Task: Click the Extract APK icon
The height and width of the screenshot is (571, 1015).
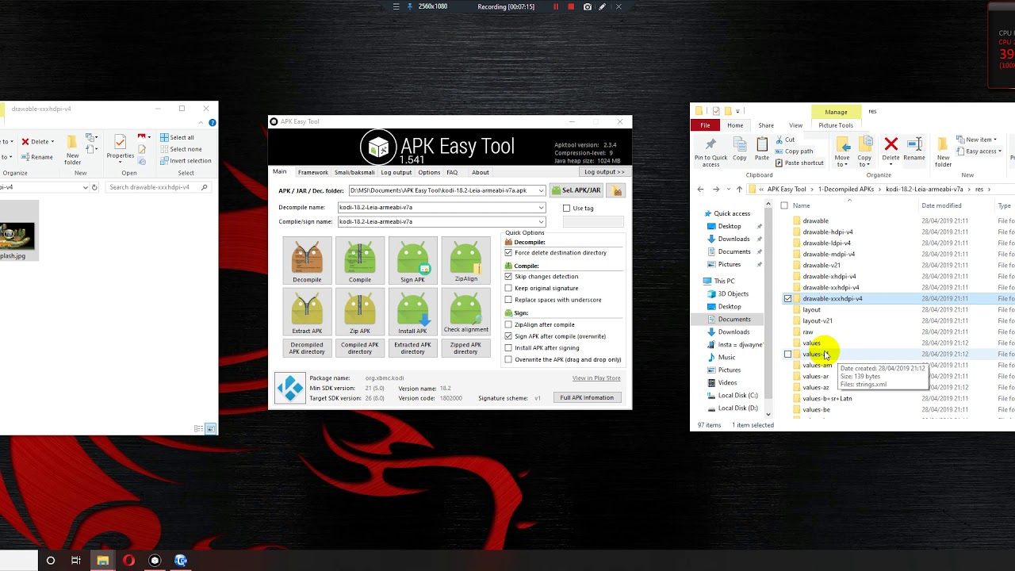Action: (307, 312)
